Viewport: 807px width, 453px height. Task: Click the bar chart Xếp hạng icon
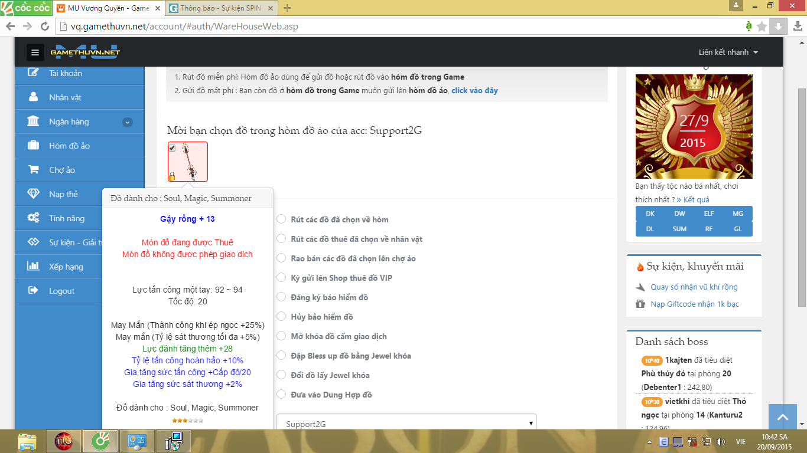[x=34, y=267]
